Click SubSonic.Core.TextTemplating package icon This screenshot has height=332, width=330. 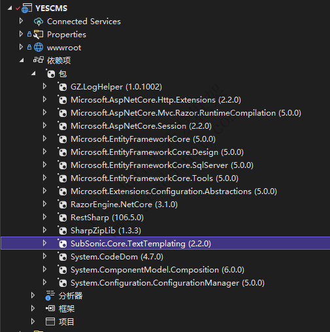(63, 244)
